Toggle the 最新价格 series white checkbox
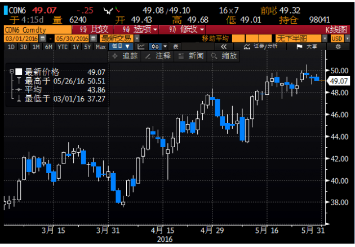The height and width of the screenshot is (247, 355). (x=19, y=72)
